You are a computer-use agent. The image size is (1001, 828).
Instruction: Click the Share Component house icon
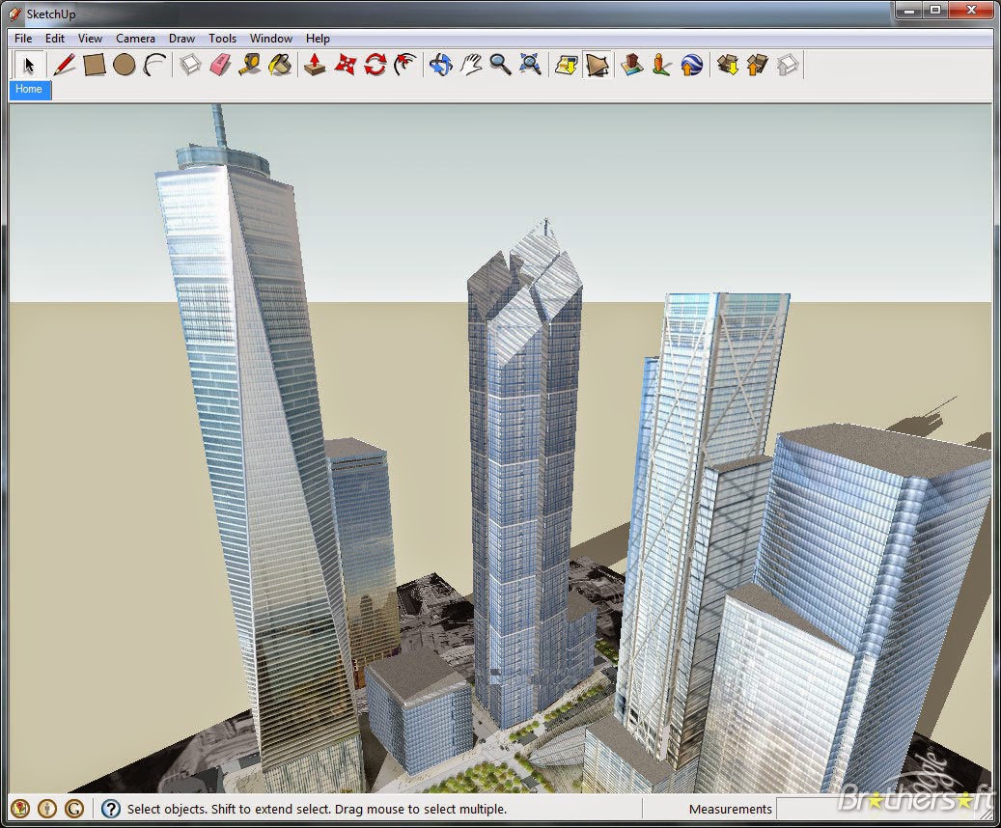pyautogui.click(x=788, y=65)
